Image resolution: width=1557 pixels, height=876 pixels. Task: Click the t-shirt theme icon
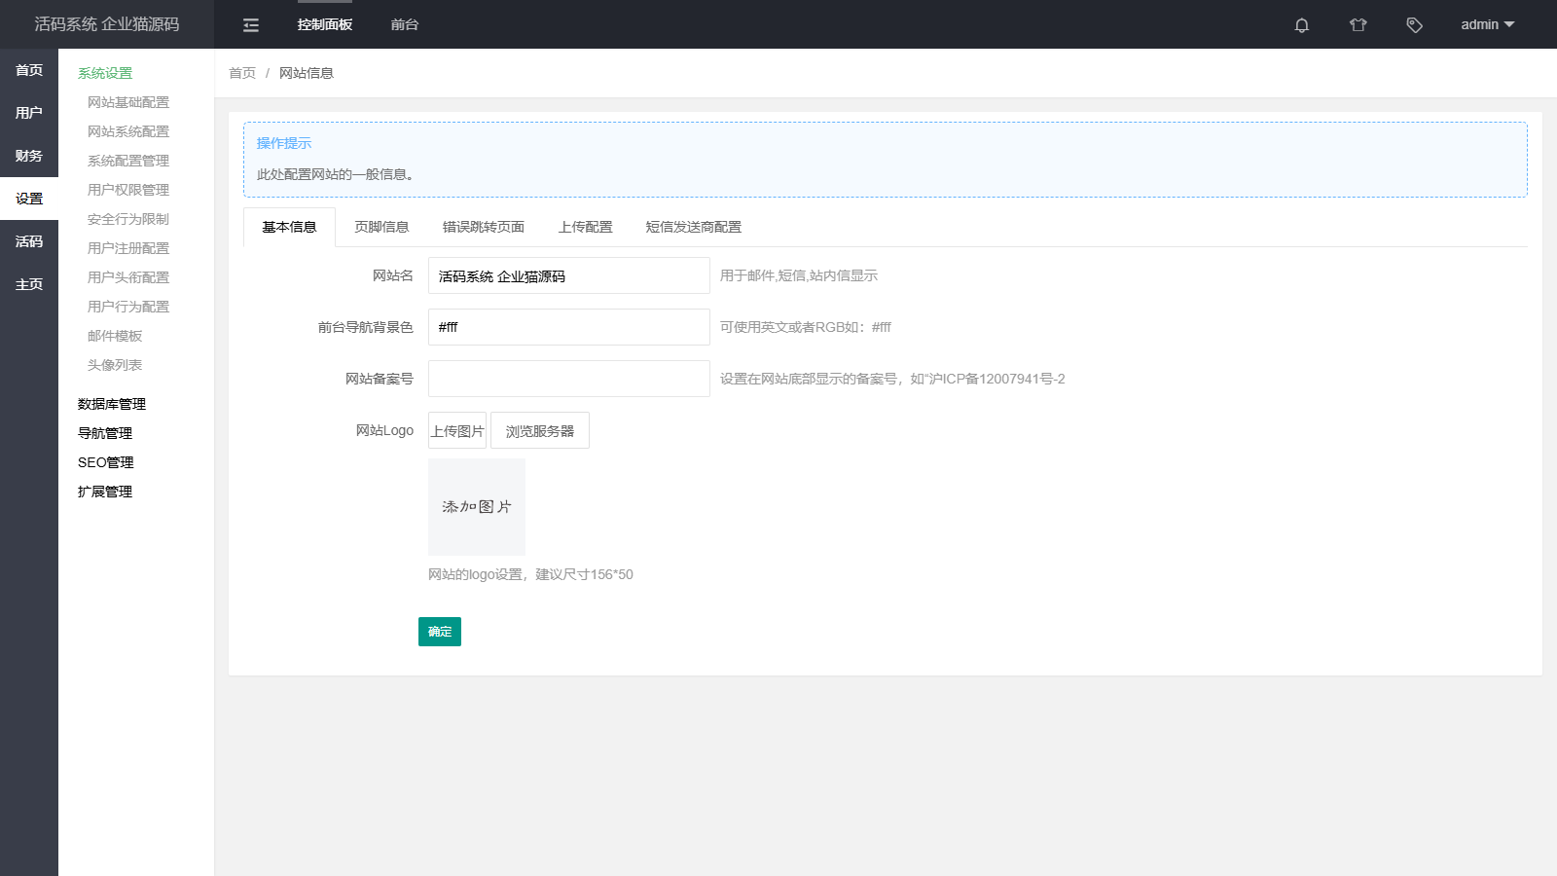[1358, 25]
